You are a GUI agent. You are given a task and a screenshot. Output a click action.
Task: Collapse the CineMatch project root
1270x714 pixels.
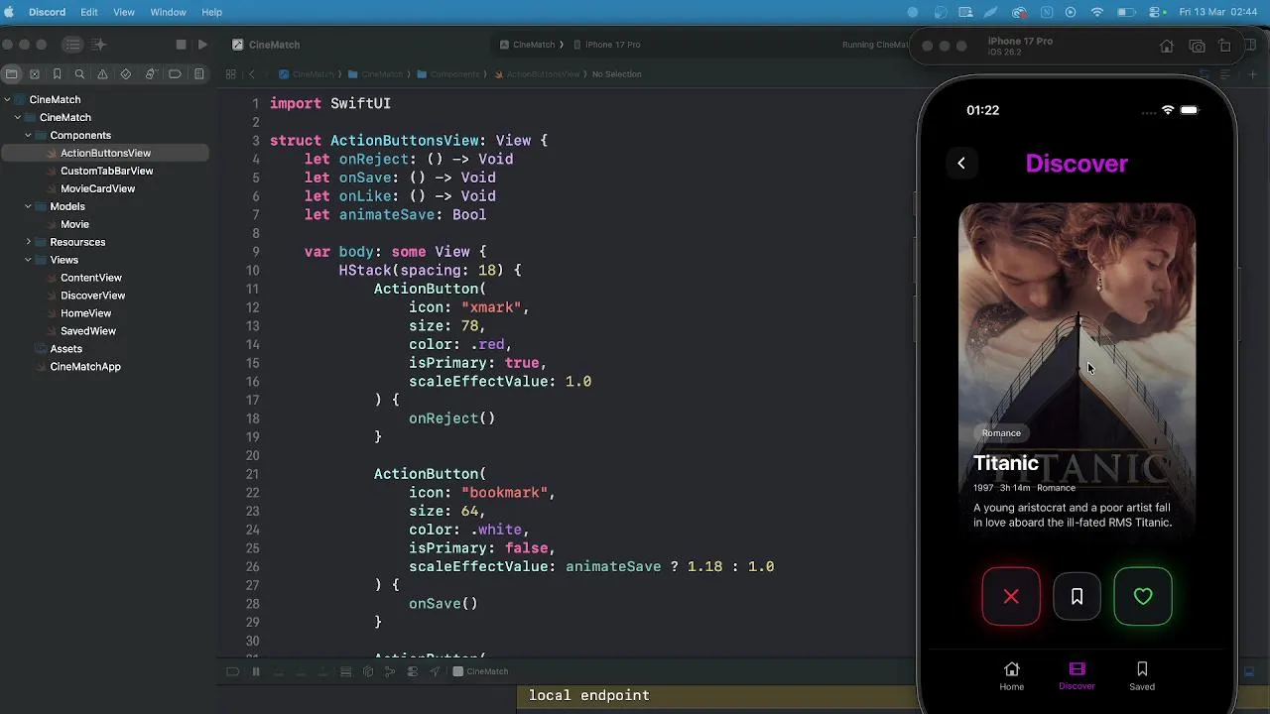click(x=7, y=99)
